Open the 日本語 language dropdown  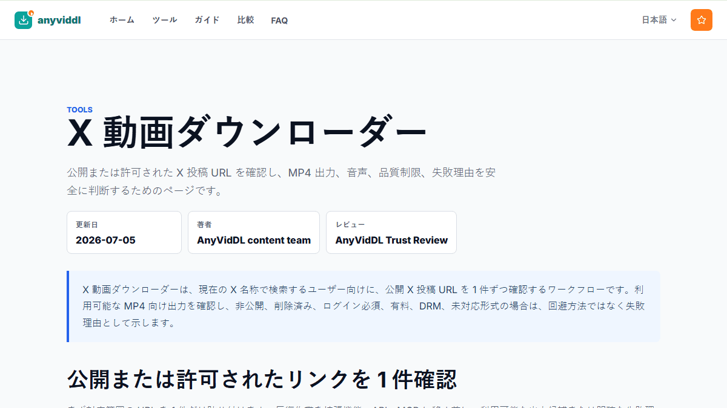click(x=659, y=20)
